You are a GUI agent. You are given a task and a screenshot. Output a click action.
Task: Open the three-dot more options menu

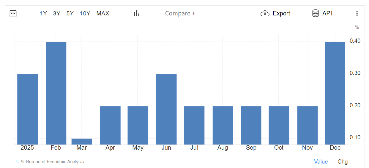coord(357,13)
